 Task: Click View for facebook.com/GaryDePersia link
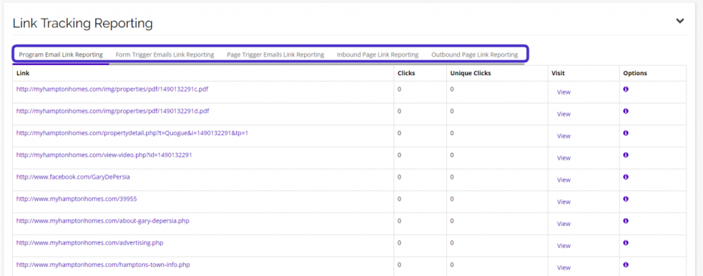(564, 180)
